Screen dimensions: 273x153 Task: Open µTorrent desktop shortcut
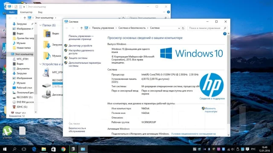7,132
